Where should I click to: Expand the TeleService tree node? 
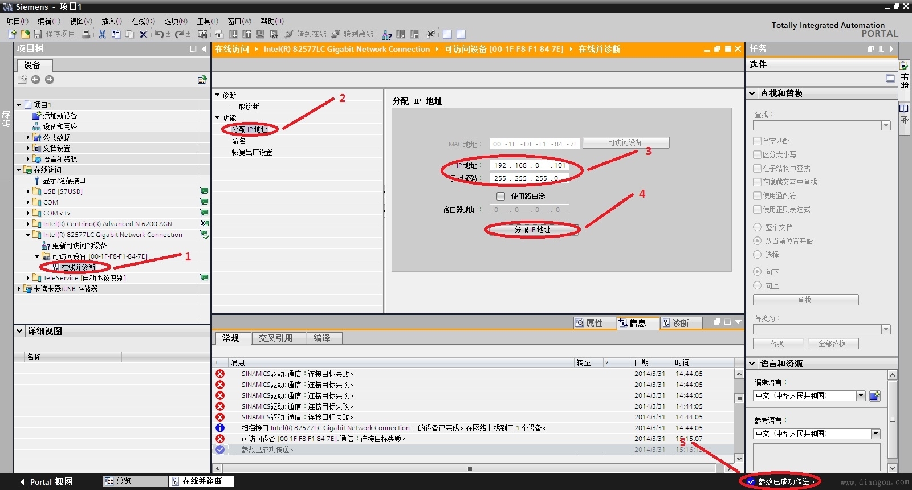click(x=28, y=278)
